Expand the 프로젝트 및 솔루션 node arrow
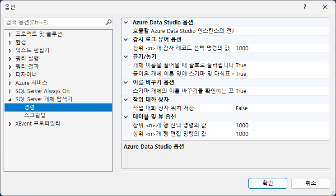Screen dimensions: 336x196 [10, 34]
